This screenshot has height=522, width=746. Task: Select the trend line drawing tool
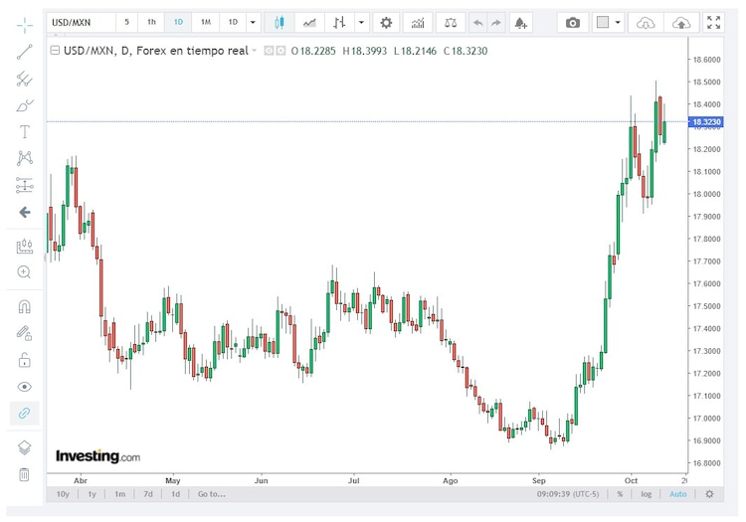(x=24, y=52)
